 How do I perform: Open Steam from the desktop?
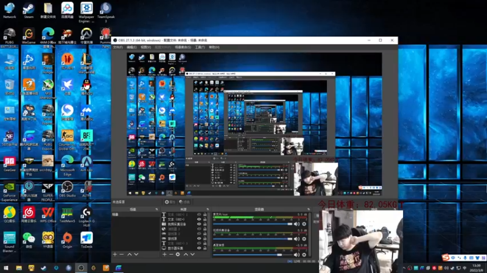coord(29,10)
